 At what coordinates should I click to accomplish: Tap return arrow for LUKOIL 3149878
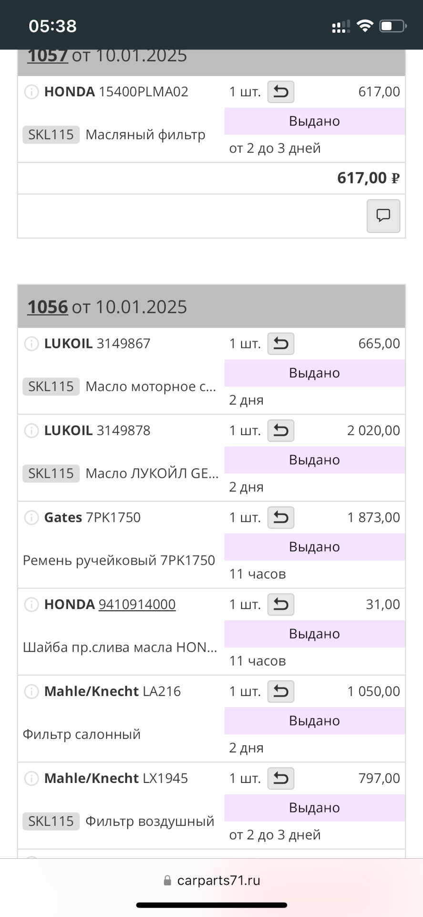click(280, 430)
